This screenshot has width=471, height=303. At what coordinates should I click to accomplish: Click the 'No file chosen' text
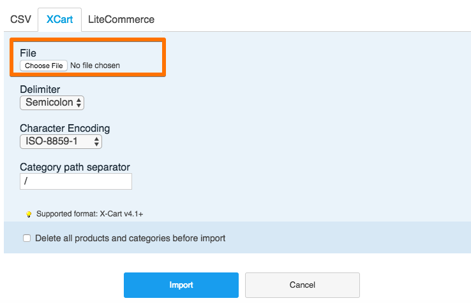click(x=95, y=66)
